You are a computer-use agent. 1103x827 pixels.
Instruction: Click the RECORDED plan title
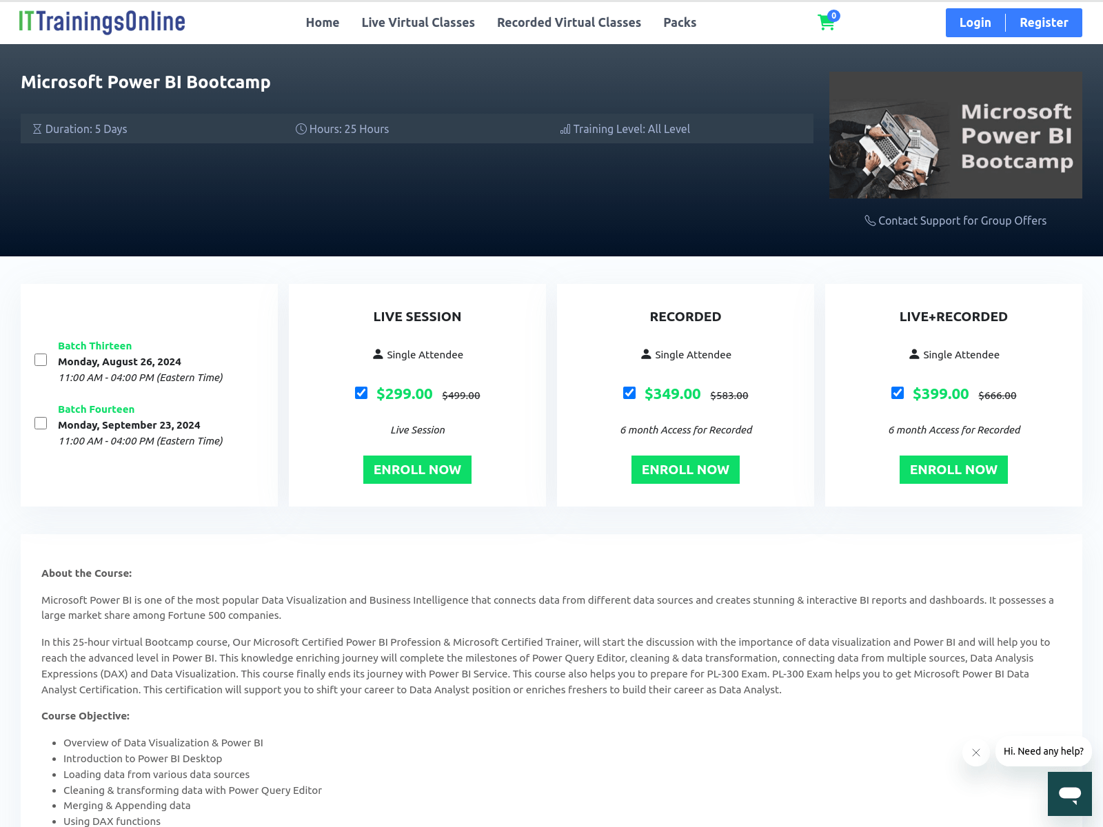click(x=685, y=317)
